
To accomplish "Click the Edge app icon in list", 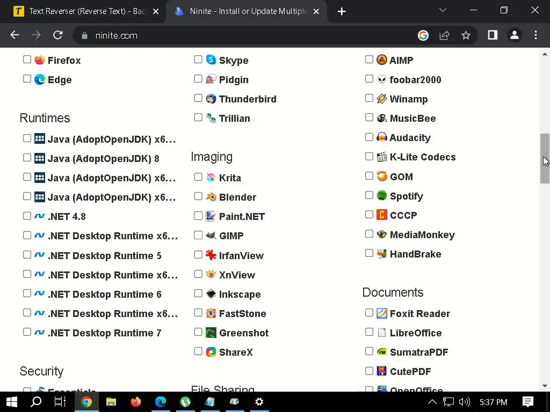I will click(40, 79).
